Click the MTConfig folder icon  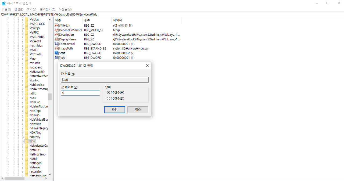point(26,54)
